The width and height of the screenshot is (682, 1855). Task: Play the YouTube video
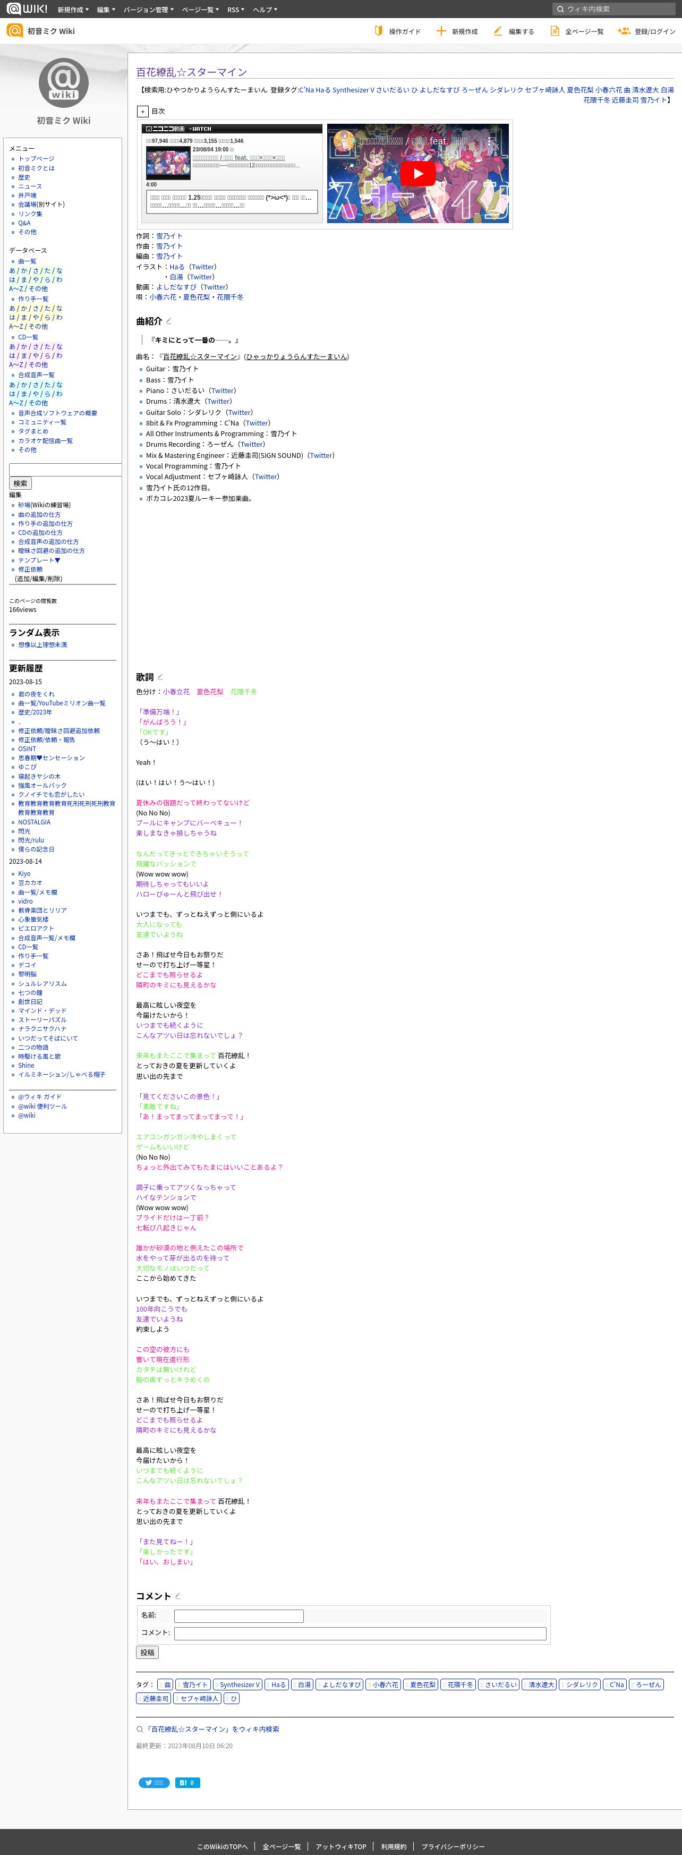coord(417,174)
